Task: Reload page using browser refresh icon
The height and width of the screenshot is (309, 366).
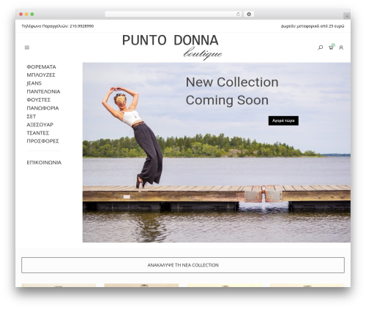Action: click(x=238, y=15)
